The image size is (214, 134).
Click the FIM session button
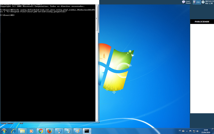click(197, 2)
